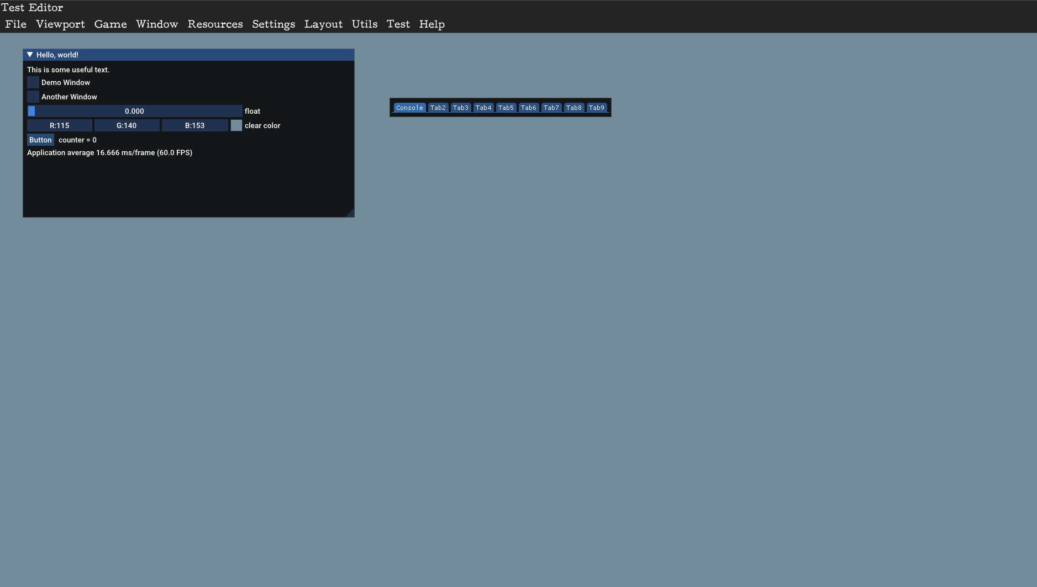
Task: Switch to Tab9
Action: pyautogui.click(x=597, y=107)
